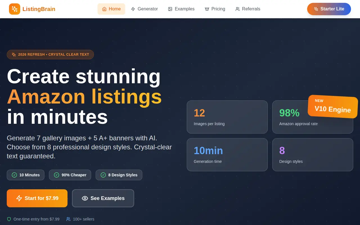The image size is (360, 225).
Task: Click the 'Amazon listings' orange headline text
Action: tap(84, 96)
